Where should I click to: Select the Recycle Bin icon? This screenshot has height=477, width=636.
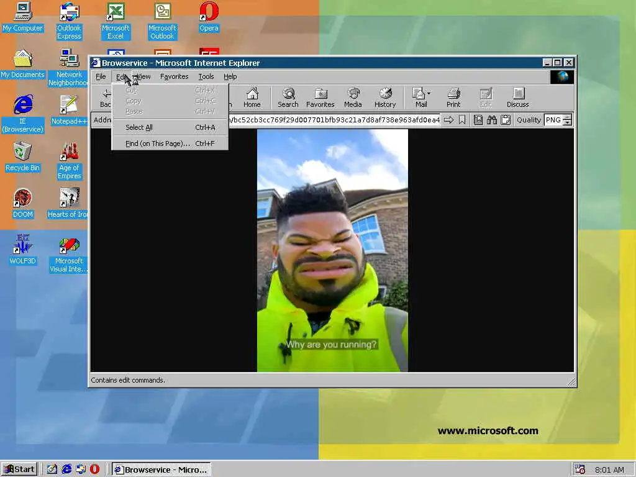click(x=23, y=157)
